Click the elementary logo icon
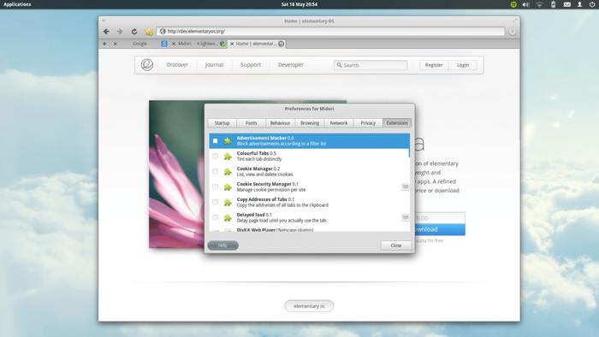This screenshot has height=337, width=599. coord(147,64)
